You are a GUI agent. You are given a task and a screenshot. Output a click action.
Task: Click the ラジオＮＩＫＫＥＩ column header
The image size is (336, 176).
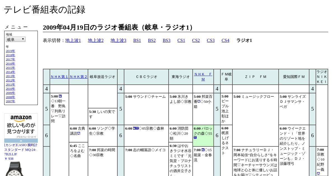(322, 77)
